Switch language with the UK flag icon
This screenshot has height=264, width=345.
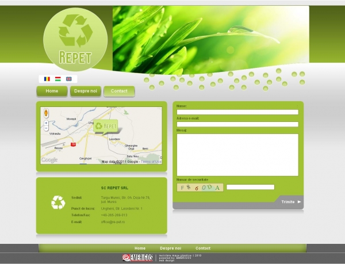click(x=69, y=79)
